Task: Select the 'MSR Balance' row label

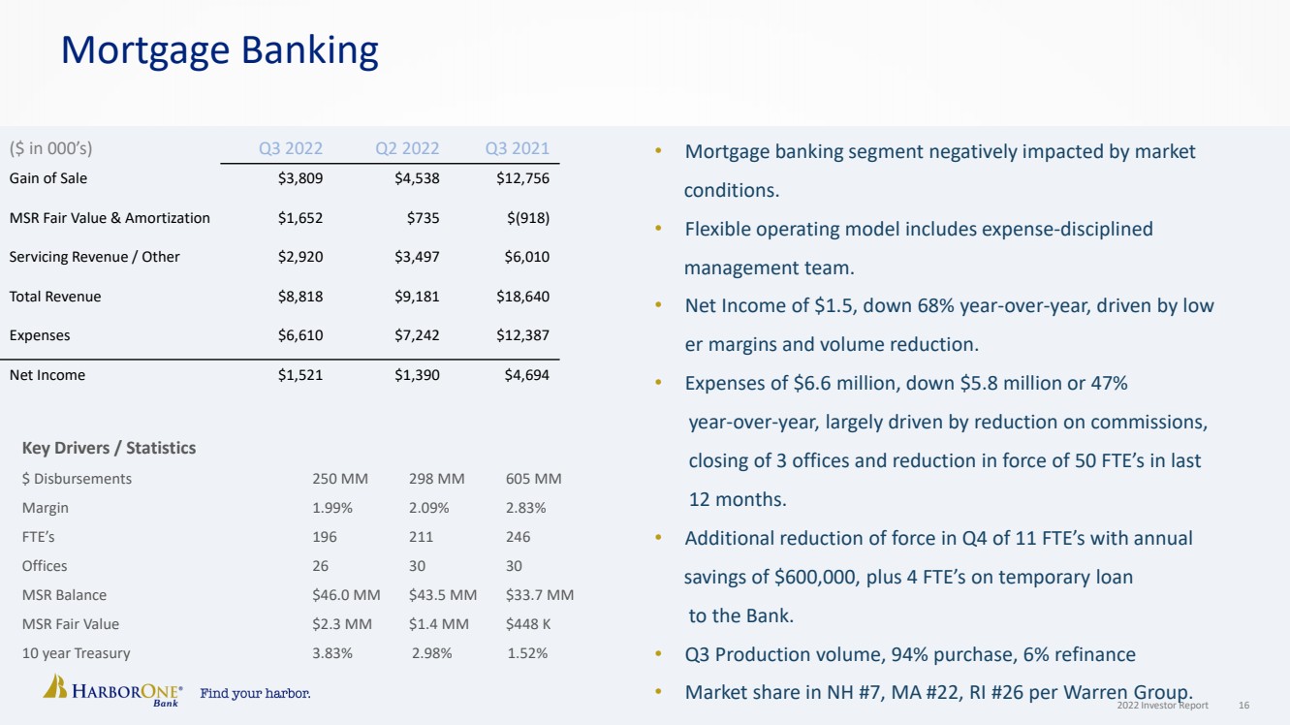Action: pos(64,595)
